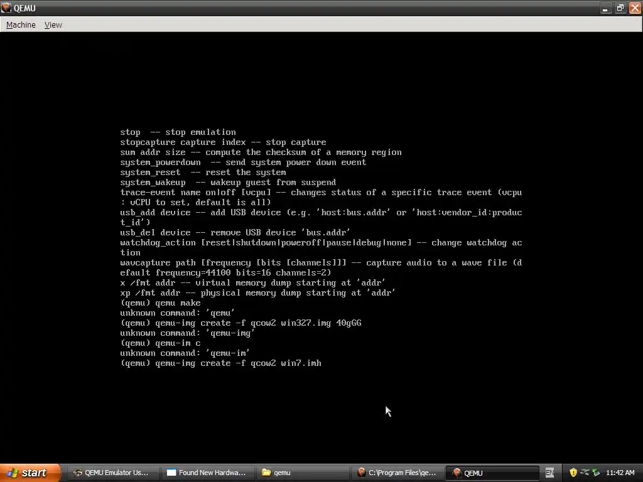Viewport: 643px width, 482px height.
Task: Click the 'system_powerdown' help line
Action: click(x=243, y=163)
